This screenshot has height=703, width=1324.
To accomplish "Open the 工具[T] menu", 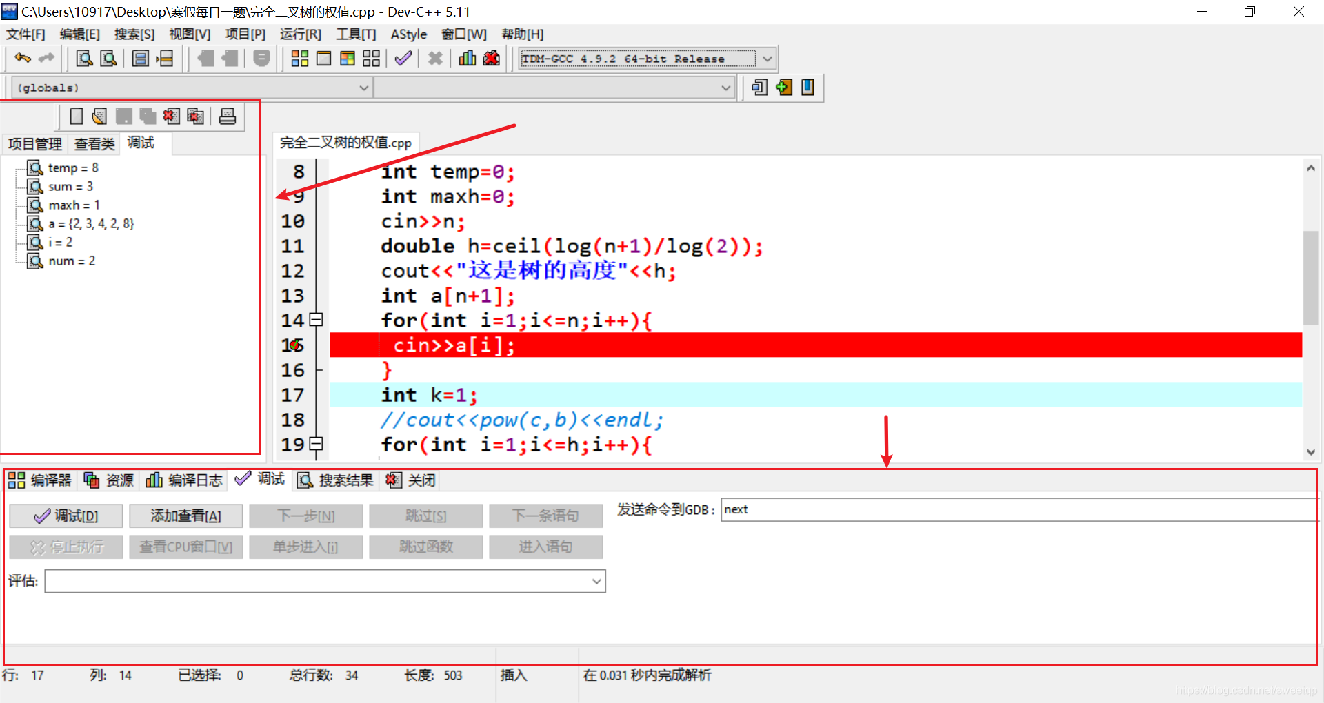I will tap(356, 34).
